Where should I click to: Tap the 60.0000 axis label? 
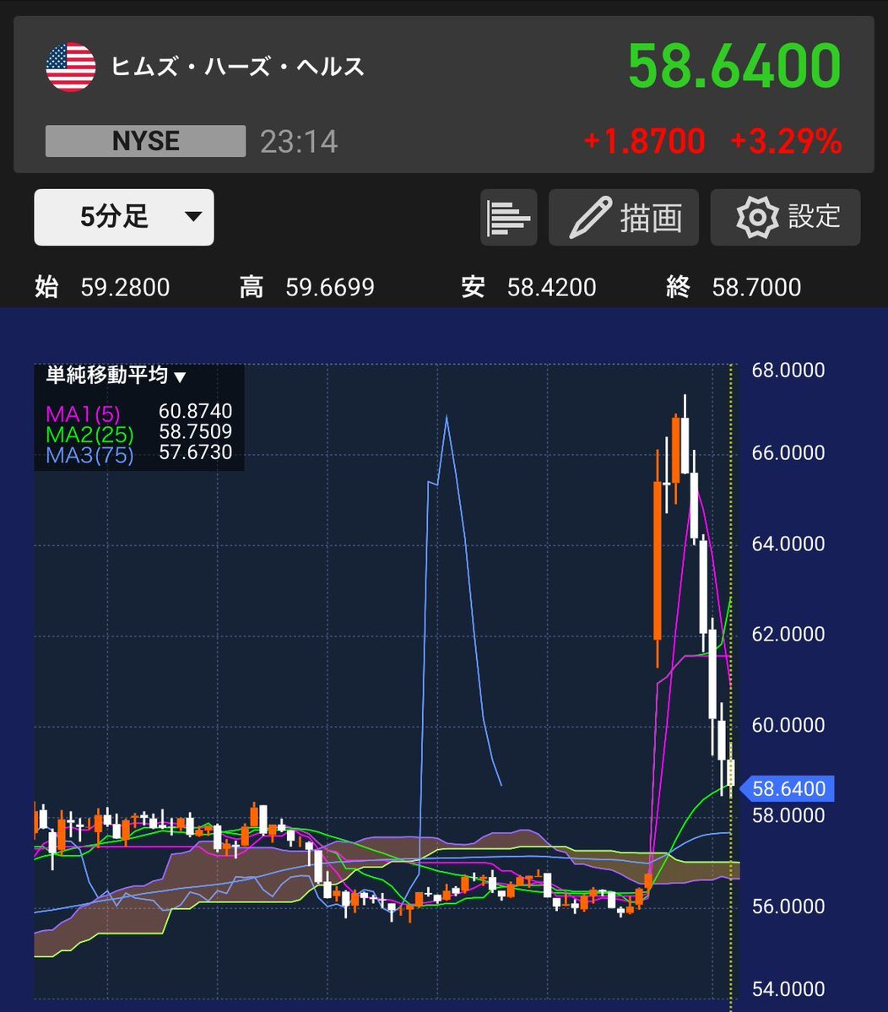788,725
